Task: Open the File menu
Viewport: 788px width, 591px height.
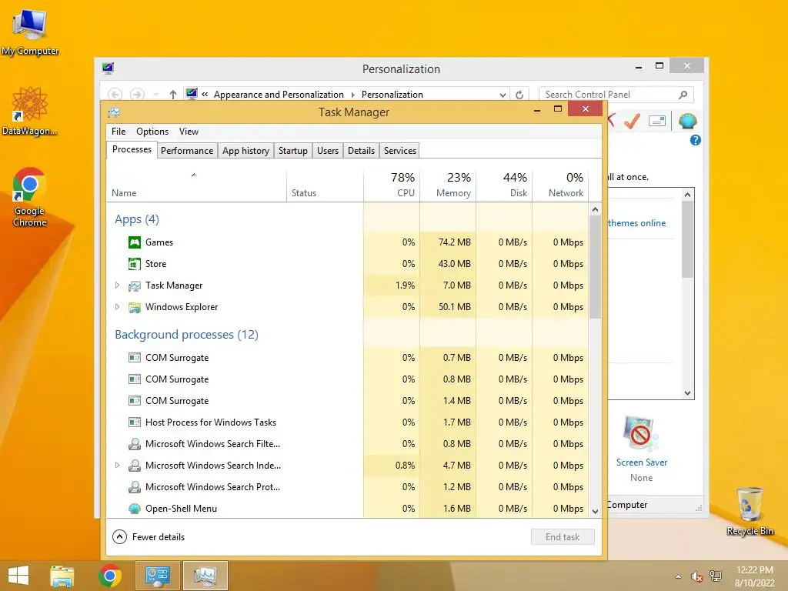Action: pyautogui.click(x=119, y=132)
